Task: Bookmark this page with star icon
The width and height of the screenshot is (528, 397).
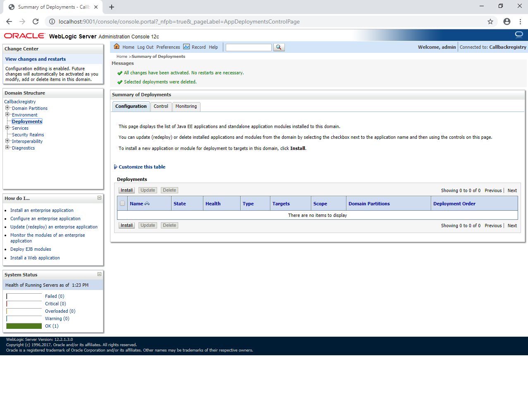Action: [490, 21]
